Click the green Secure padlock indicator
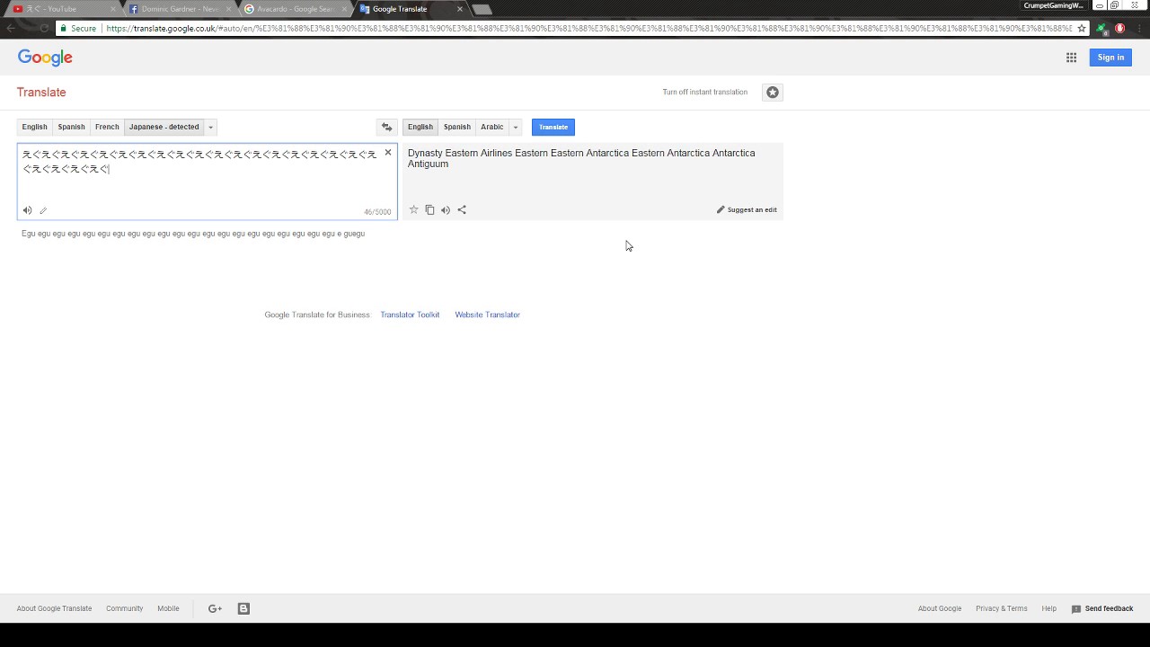This screenshot has width=1150, height=647. point(78,28)
